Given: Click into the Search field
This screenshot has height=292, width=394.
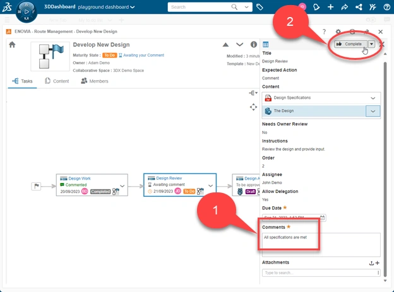Looking at the screenshot, I should (x=200, y=7).
